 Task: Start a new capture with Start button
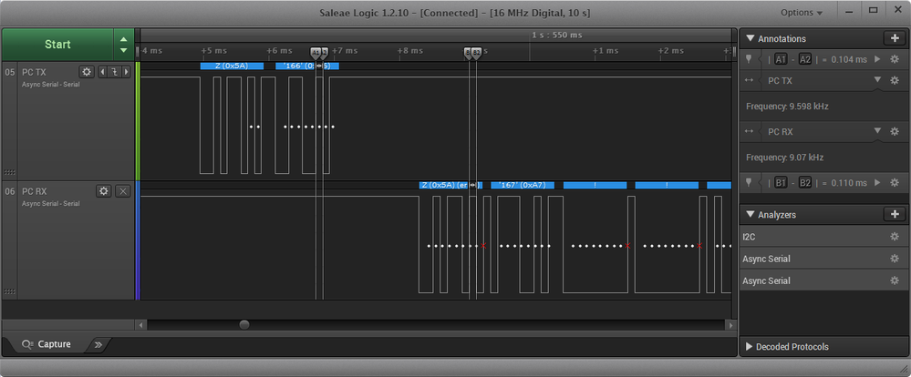[57, 45]
